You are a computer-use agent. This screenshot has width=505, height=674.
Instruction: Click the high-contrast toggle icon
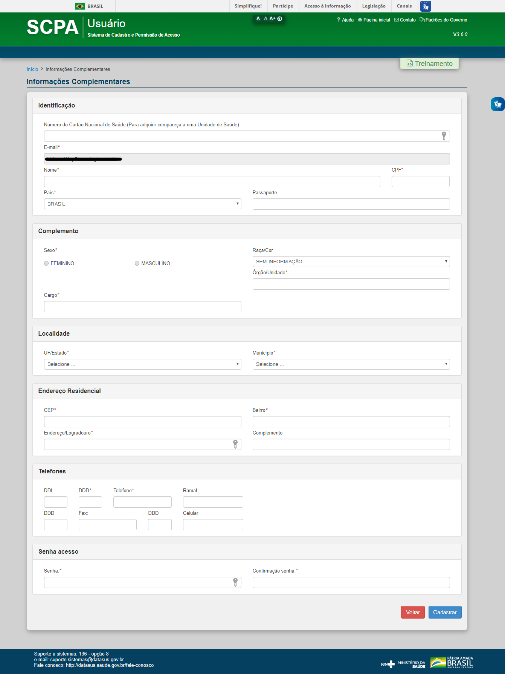pyautogui.click(x=280, y=18)
